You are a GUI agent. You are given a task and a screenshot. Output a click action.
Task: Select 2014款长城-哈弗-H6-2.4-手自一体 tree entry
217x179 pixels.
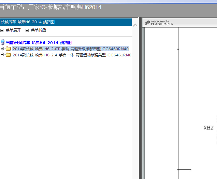(72, 55)
